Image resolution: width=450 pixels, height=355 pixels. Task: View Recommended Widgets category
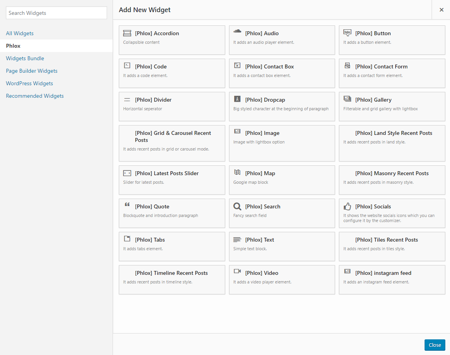click(35, 96)
